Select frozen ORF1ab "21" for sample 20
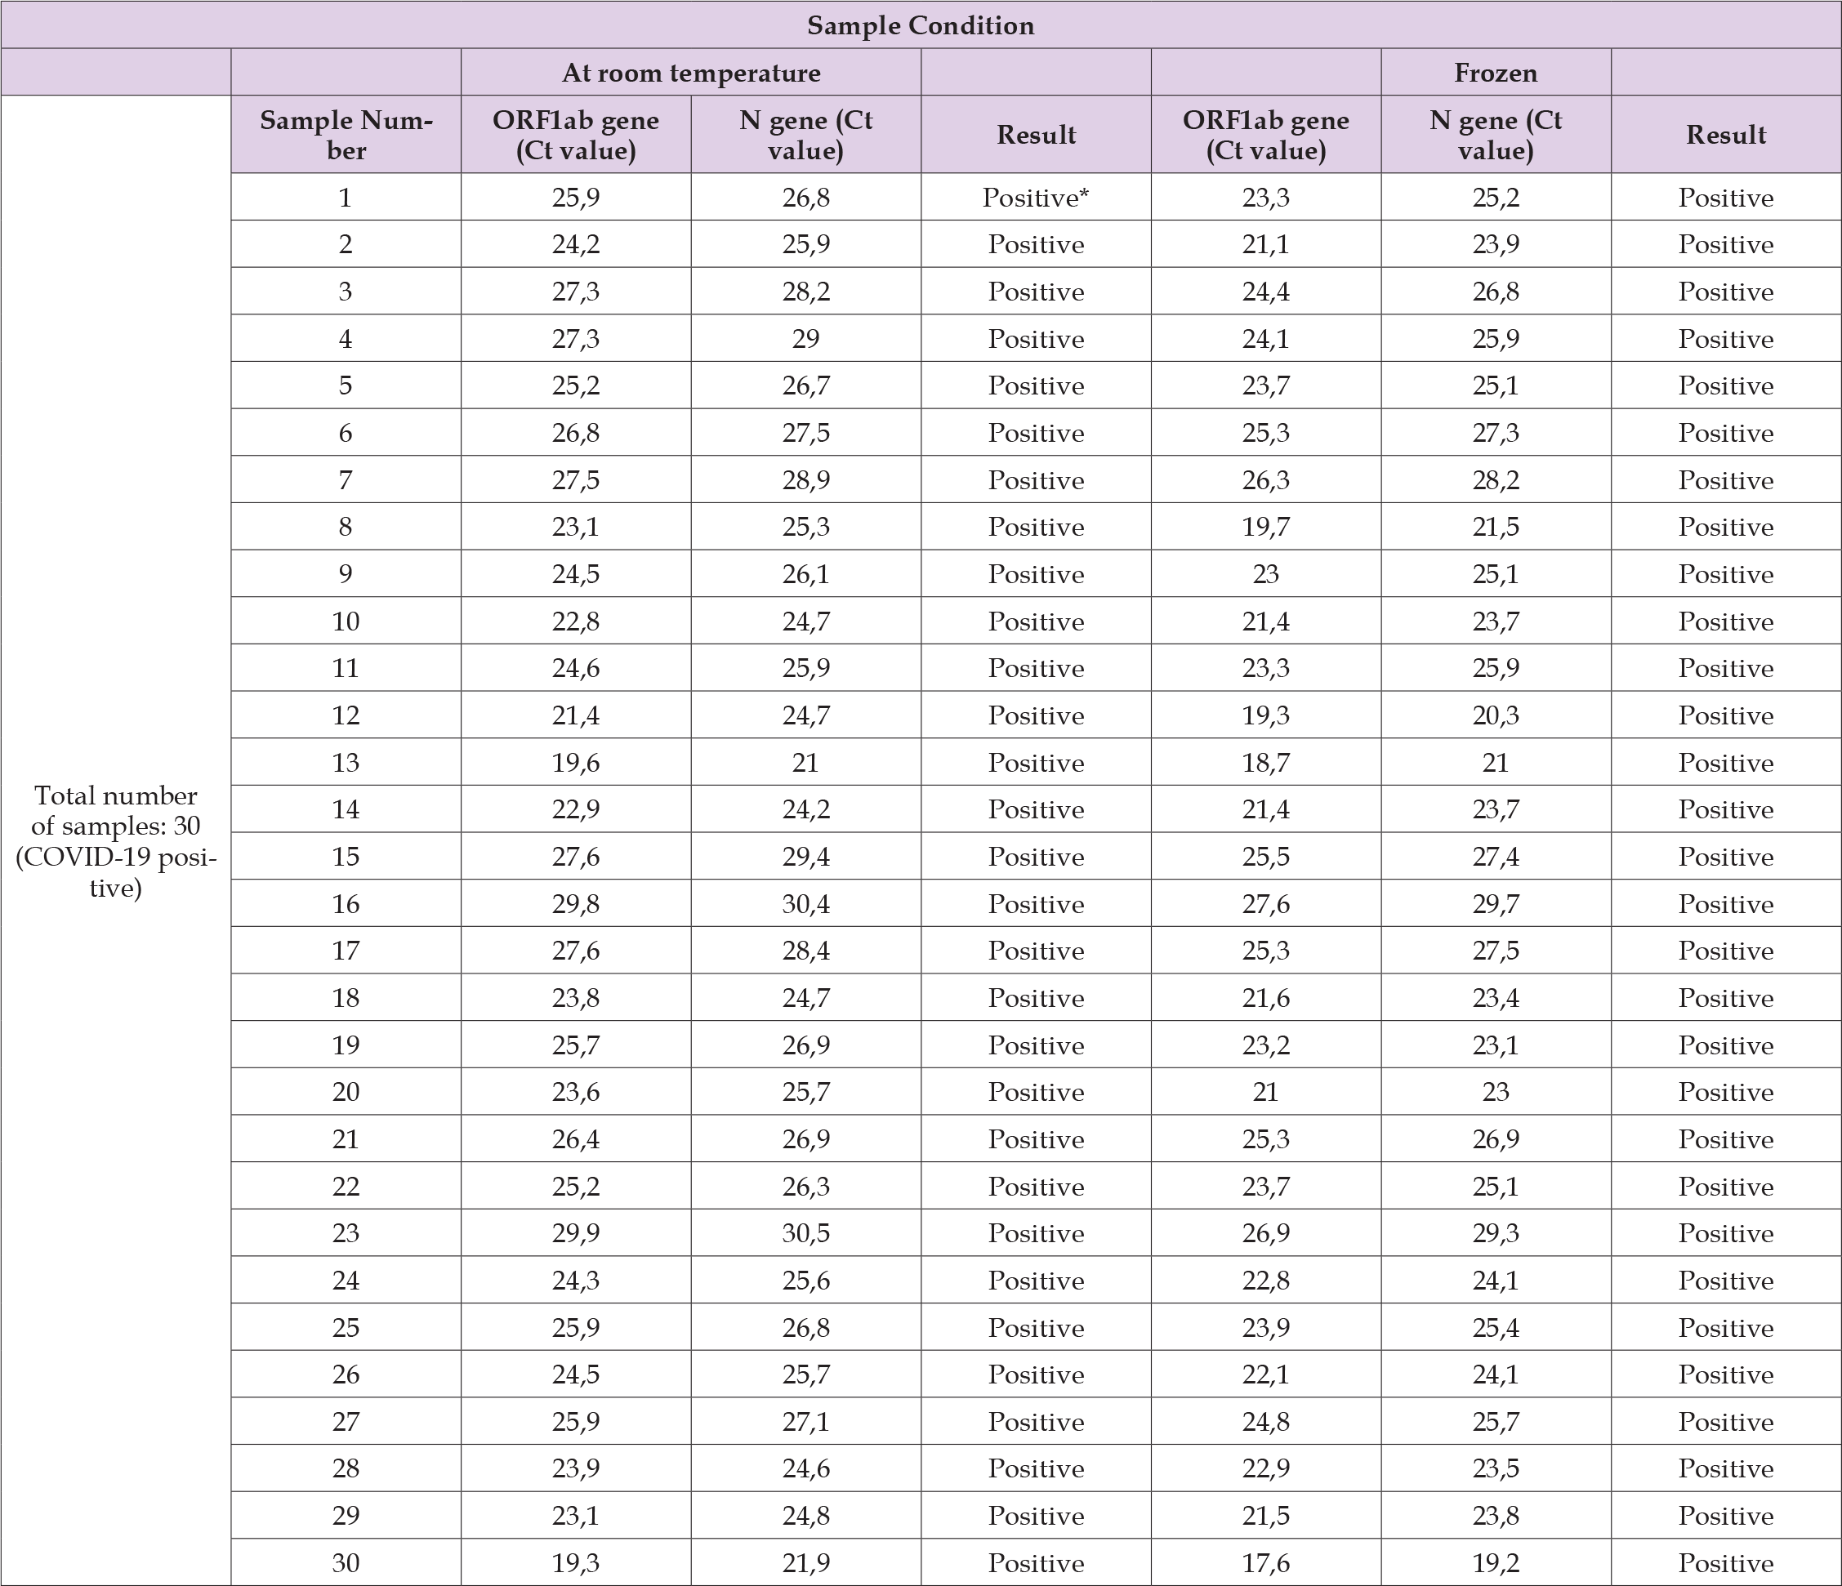The width and height of the screenshot is (1842, 1586). pos(1266,1092)
